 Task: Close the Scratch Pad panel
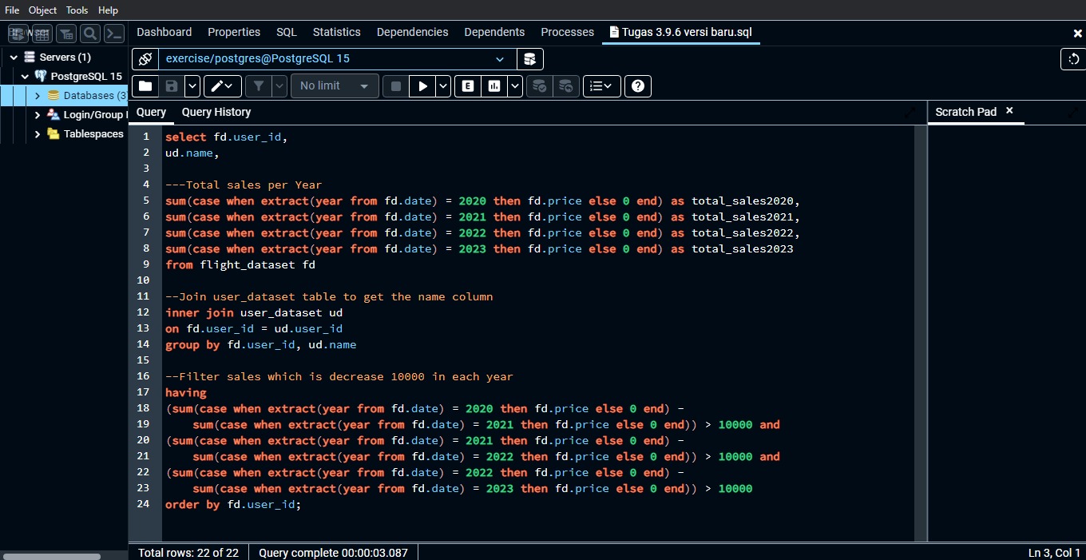[1009, 111]
